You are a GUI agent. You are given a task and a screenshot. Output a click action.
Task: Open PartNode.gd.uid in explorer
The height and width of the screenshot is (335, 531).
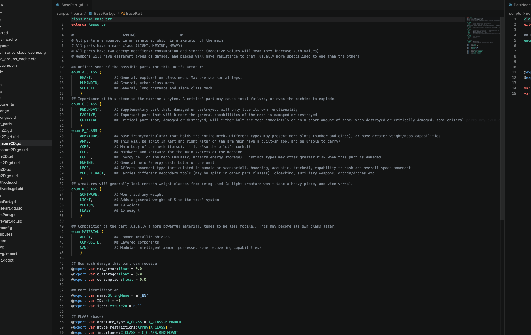26,189
